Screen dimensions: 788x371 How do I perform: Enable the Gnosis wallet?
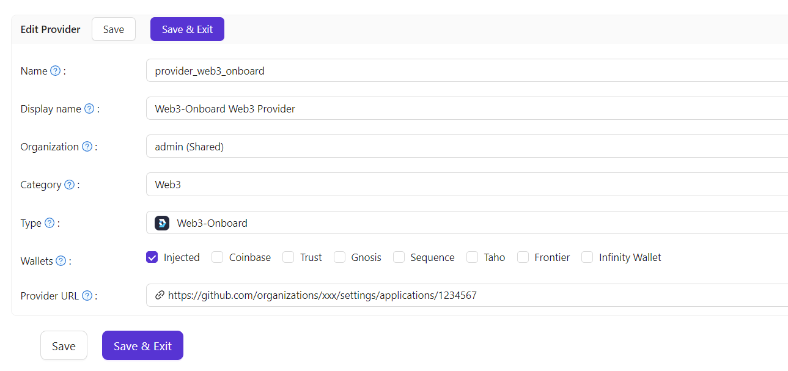339,257
